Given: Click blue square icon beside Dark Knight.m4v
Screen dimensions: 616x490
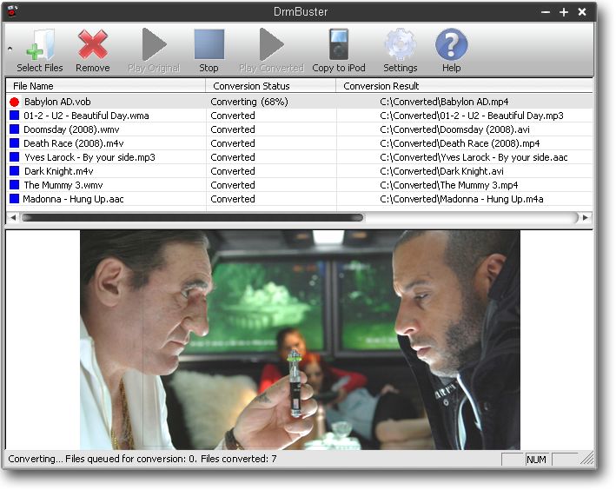Looking at the screenshot, I should pyautogui.click(x=15, y=171).
